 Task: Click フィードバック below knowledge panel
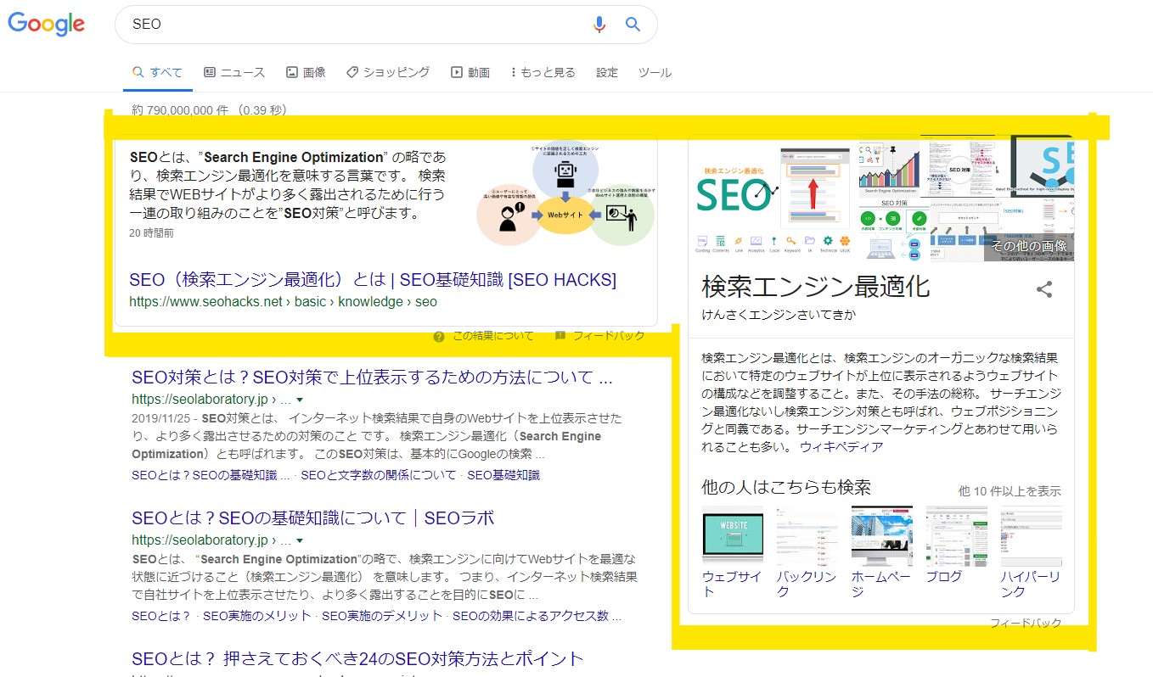point(1026,623)
